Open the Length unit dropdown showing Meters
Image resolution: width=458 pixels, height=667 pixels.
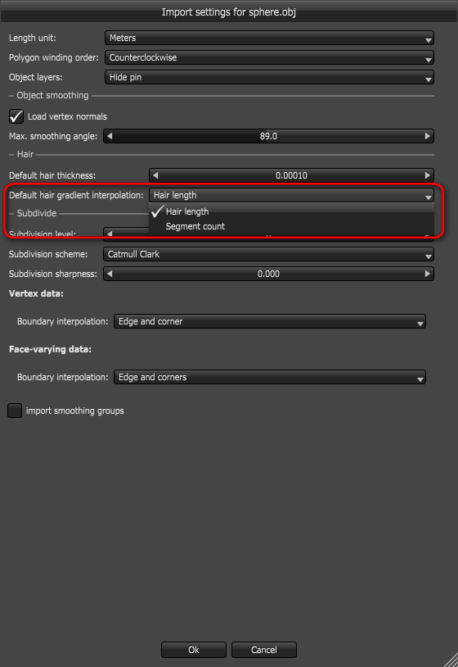pos(269,38)
